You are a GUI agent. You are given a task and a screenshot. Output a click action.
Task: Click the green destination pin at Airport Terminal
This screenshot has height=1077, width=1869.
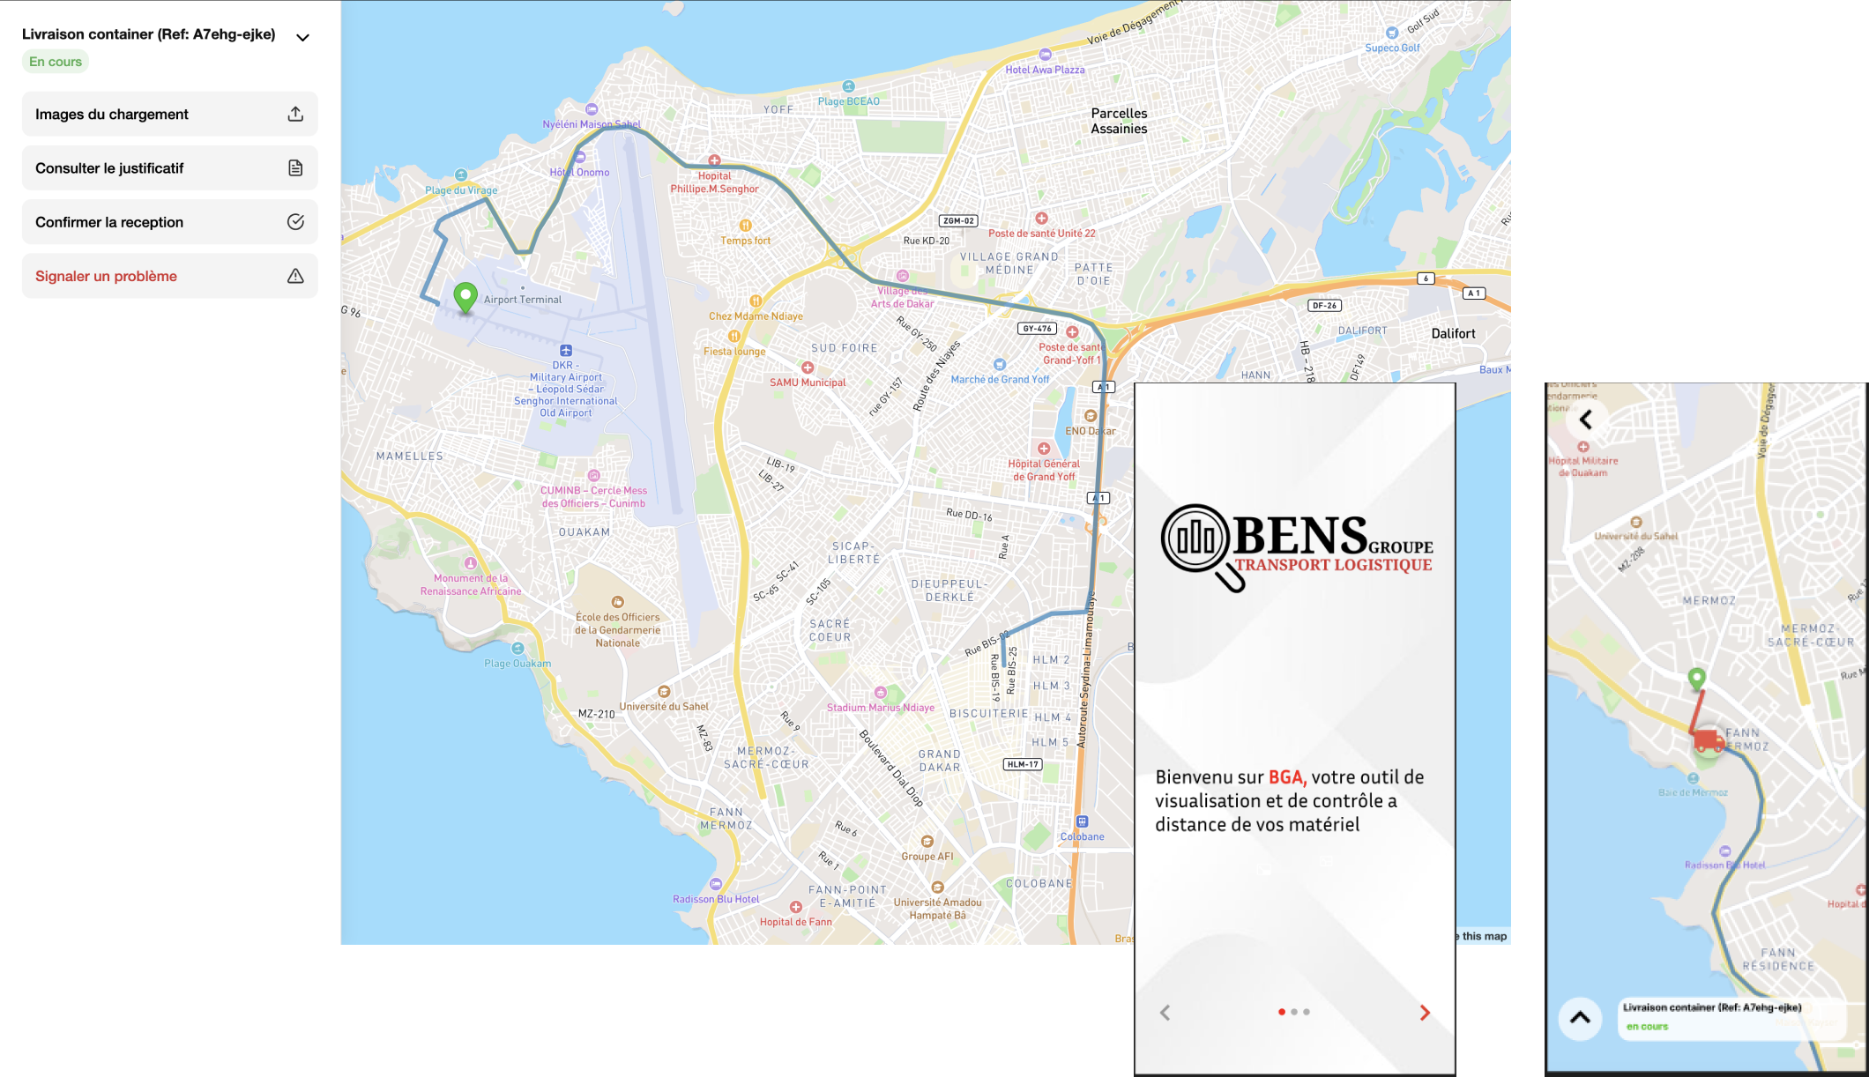[465, 298]
